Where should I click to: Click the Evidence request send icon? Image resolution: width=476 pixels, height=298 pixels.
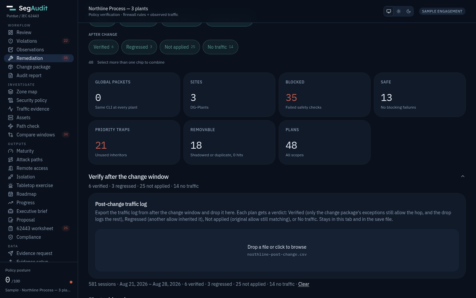coord(11,253)
